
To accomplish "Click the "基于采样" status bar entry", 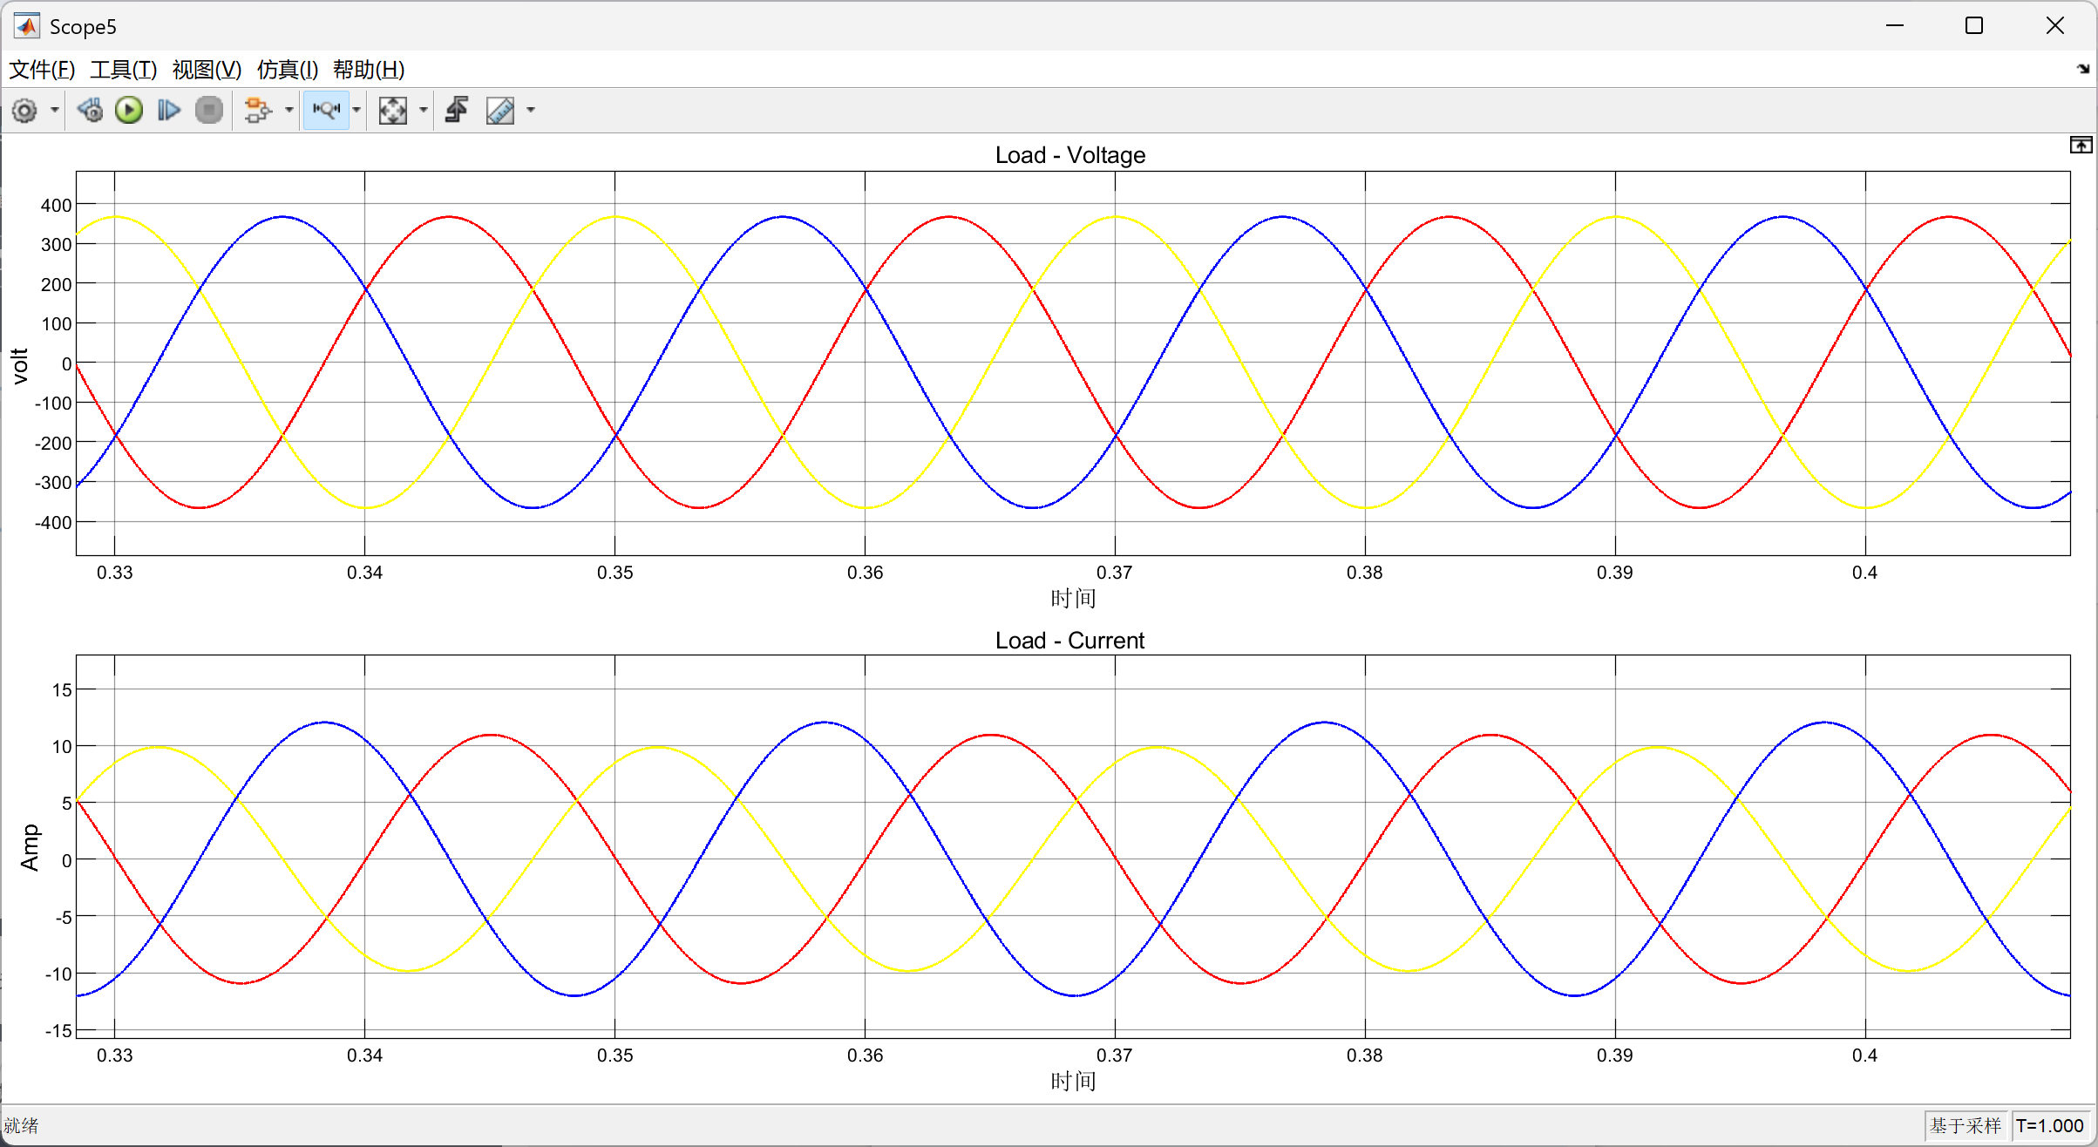I will coord(1966,1126).
